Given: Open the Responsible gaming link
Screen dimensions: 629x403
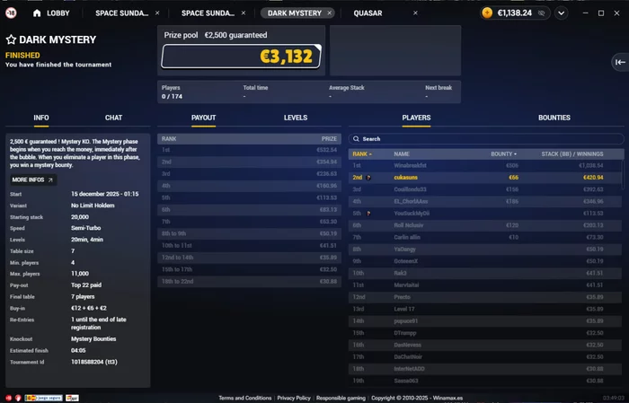Looking at the screenshot, I should pos(341,399).
